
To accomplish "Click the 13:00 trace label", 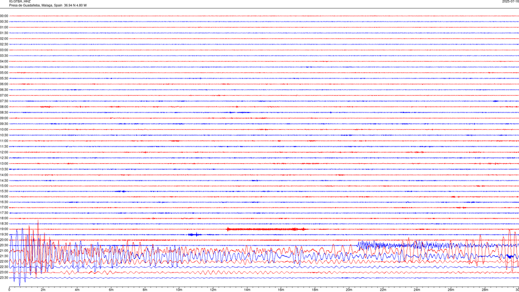I will click(4, 163).
